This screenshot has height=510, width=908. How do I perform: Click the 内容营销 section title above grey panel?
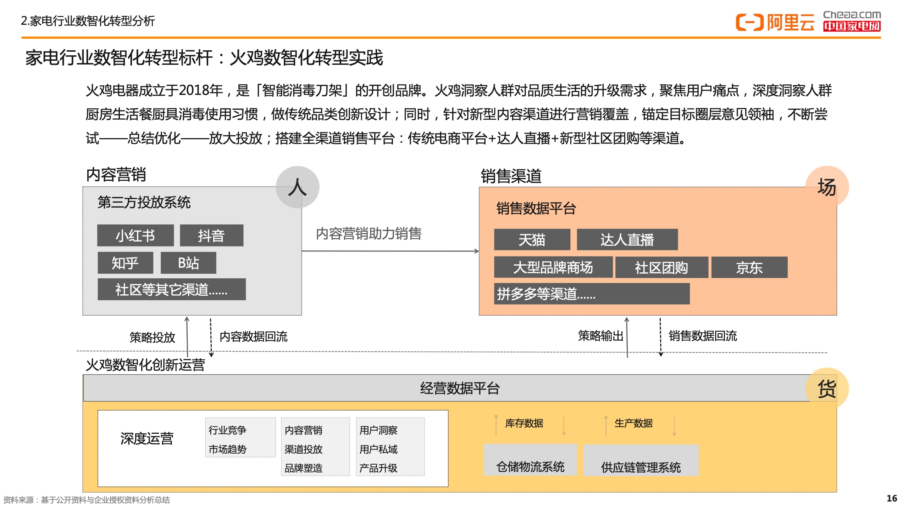[116, 175]
